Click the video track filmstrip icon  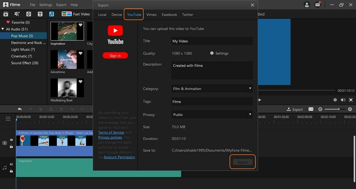click(x=4, y=143)
